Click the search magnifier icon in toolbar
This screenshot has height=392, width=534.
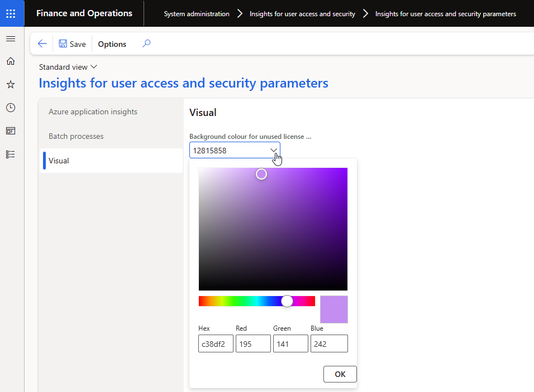[146, 44]
